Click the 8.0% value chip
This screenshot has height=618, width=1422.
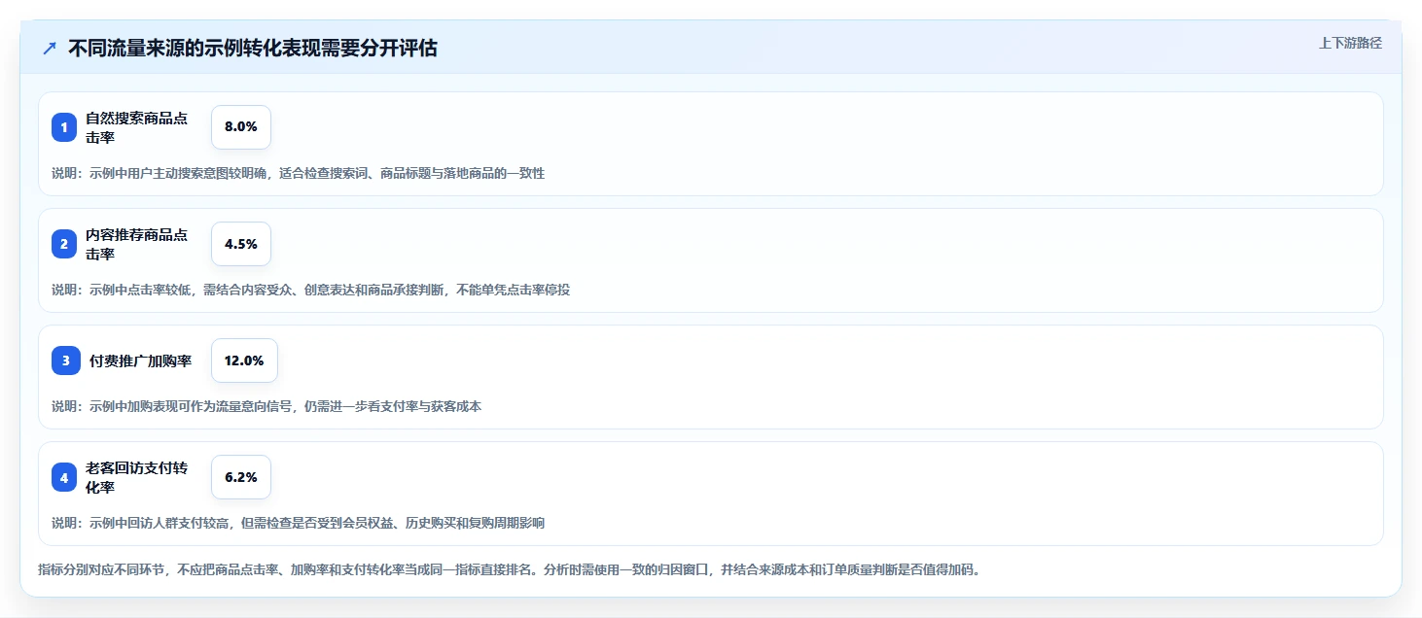[x=241, y=127]
